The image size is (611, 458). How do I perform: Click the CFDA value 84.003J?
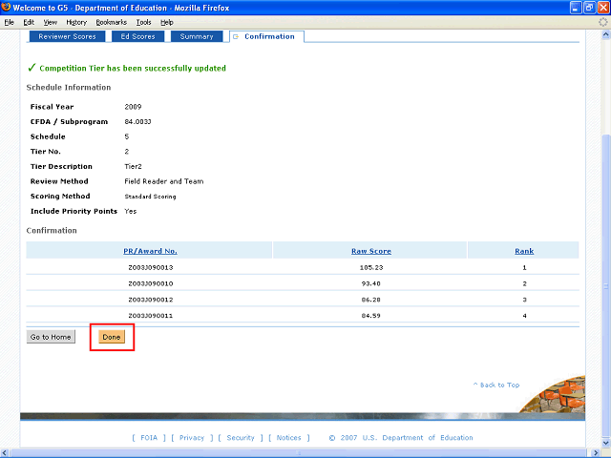137,121
